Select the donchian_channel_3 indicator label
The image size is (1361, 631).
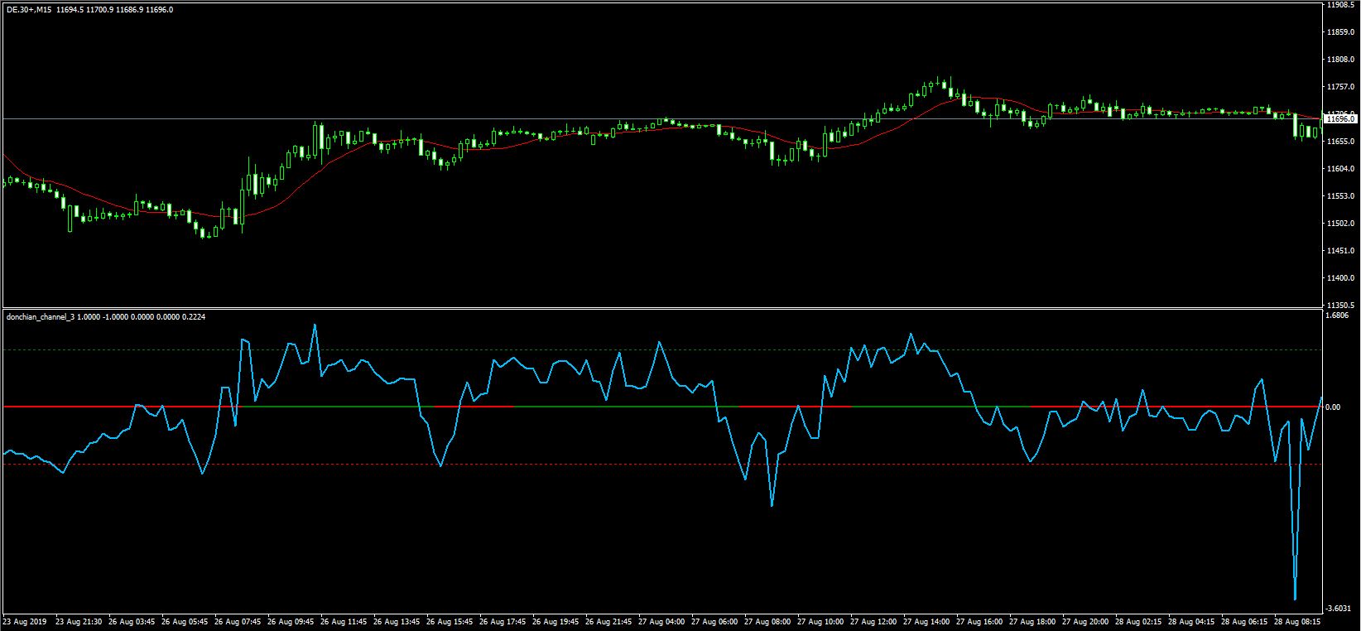click(x=40, y=316)
